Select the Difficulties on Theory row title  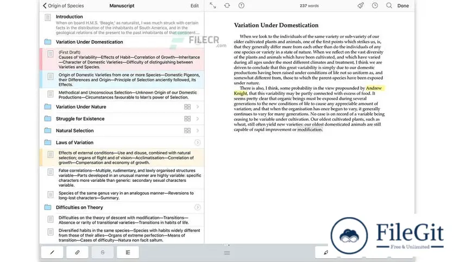coord(79,207)
